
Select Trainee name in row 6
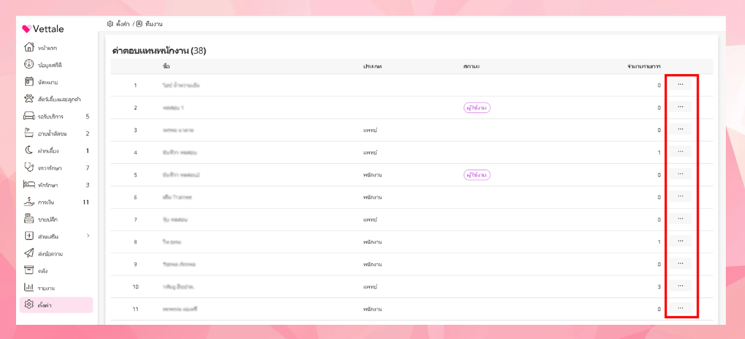pyautogui.click(x=177, y=198)
